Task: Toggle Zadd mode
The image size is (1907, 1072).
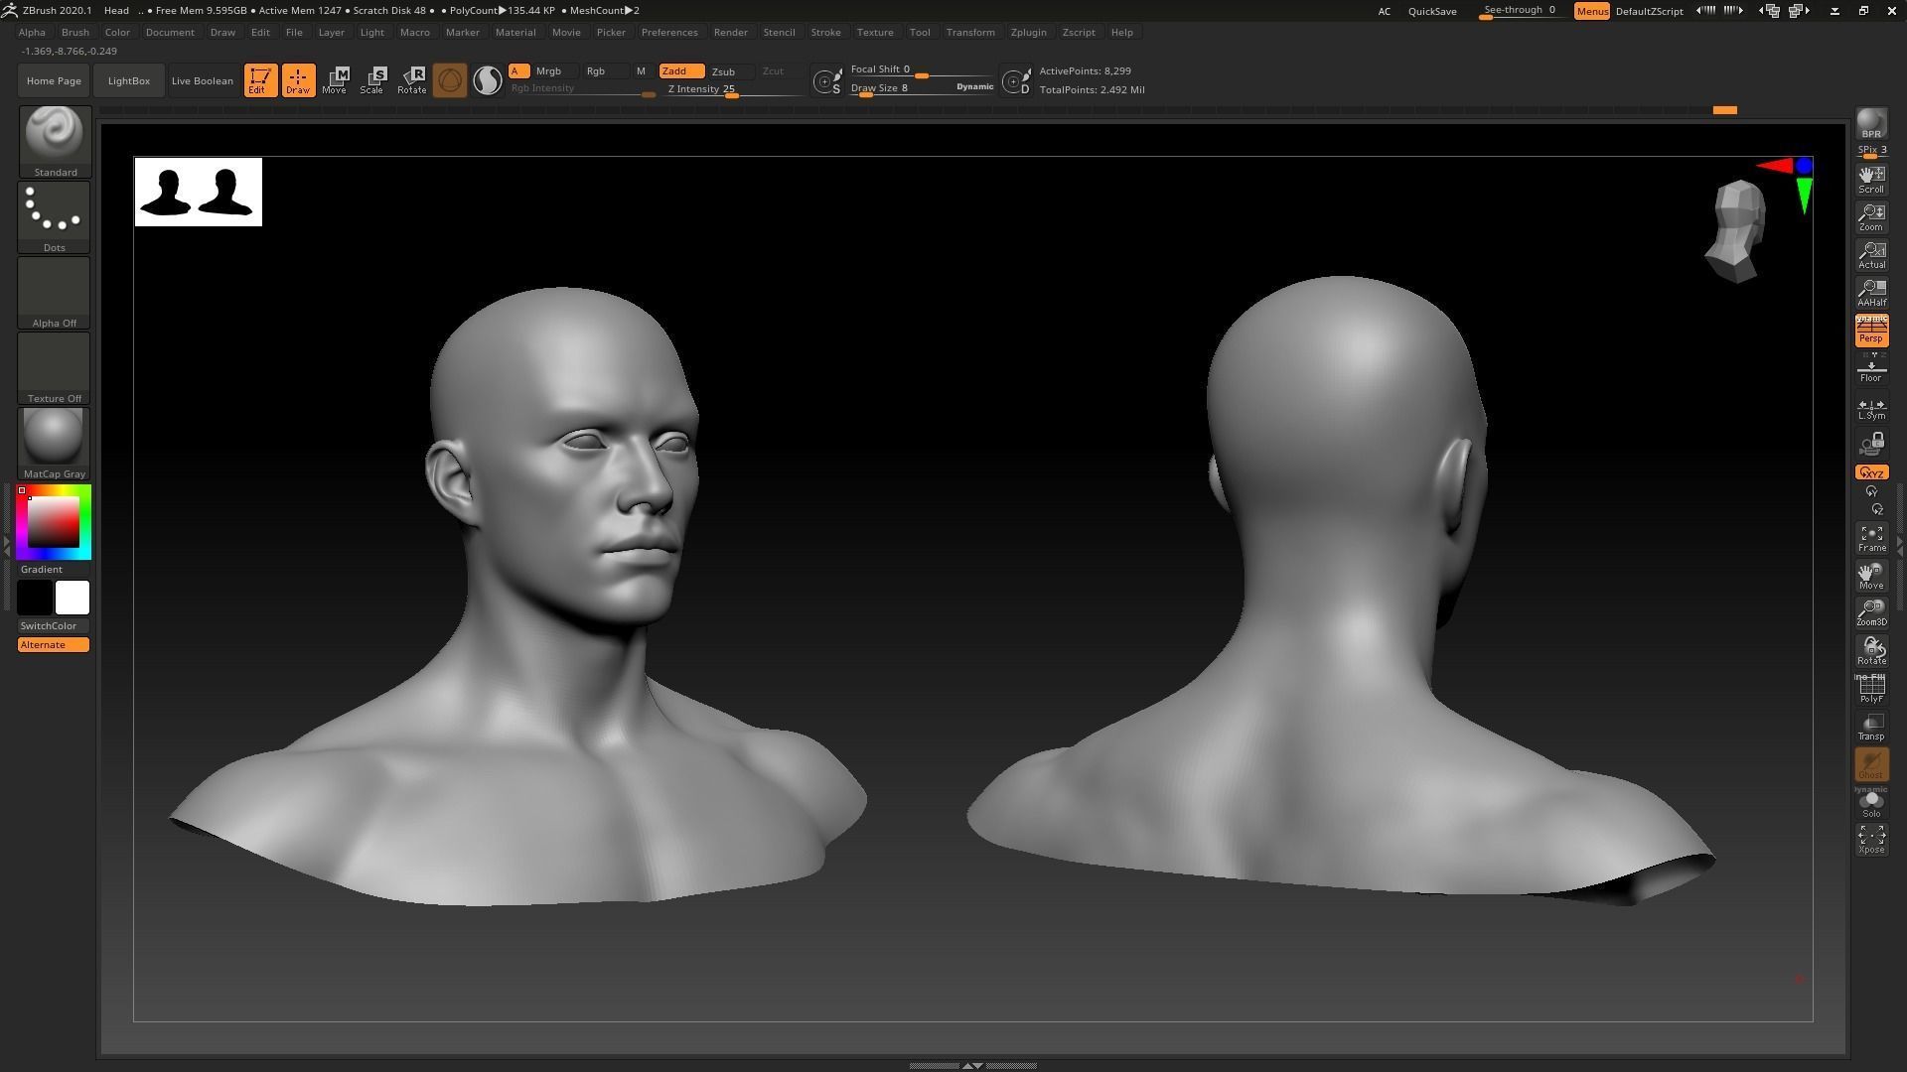Action: [681, 71]
